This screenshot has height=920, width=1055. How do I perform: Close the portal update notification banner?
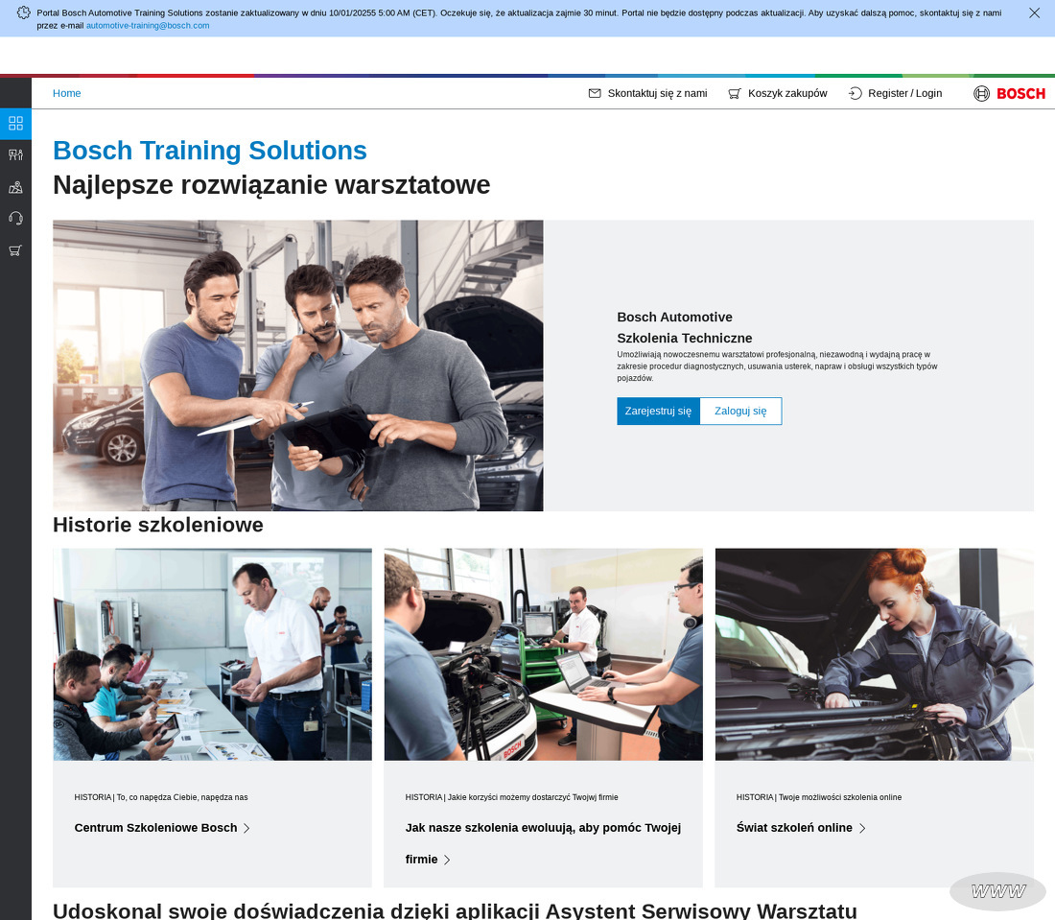coord(1034,12)
